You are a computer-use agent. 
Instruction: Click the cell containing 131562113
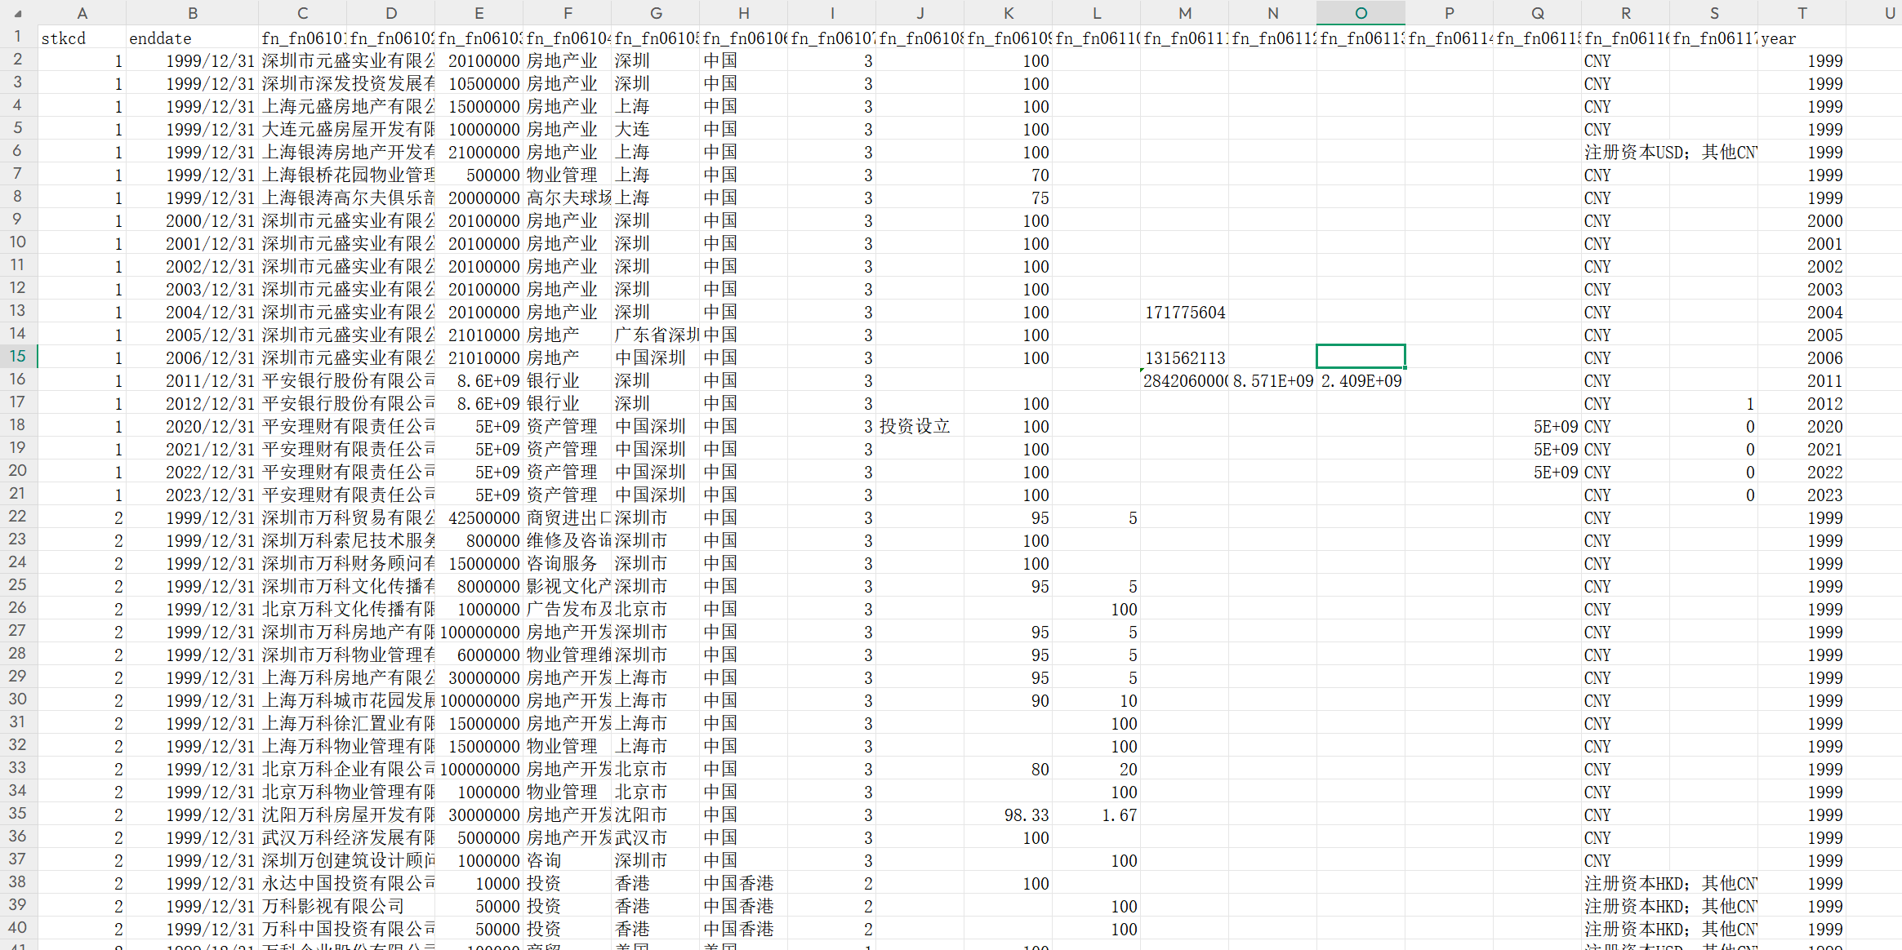1184,358
